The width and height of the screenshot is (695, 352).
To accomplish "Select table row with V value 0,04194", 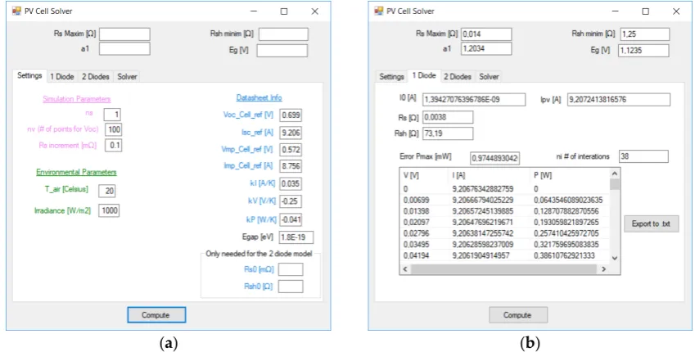I will point(505,255).
